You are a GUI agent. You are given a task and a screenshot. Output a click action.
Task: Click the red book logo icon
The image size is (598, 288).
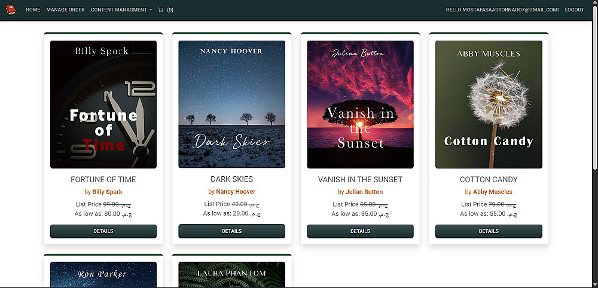pyautogui.click(x=10, y=10)
